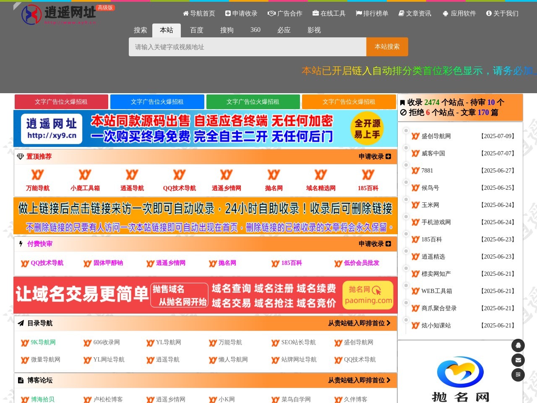The height and width of the screenshot is (403, 537).
Task: Click the orange 本站搜索 button
Action: pos(387,47)
